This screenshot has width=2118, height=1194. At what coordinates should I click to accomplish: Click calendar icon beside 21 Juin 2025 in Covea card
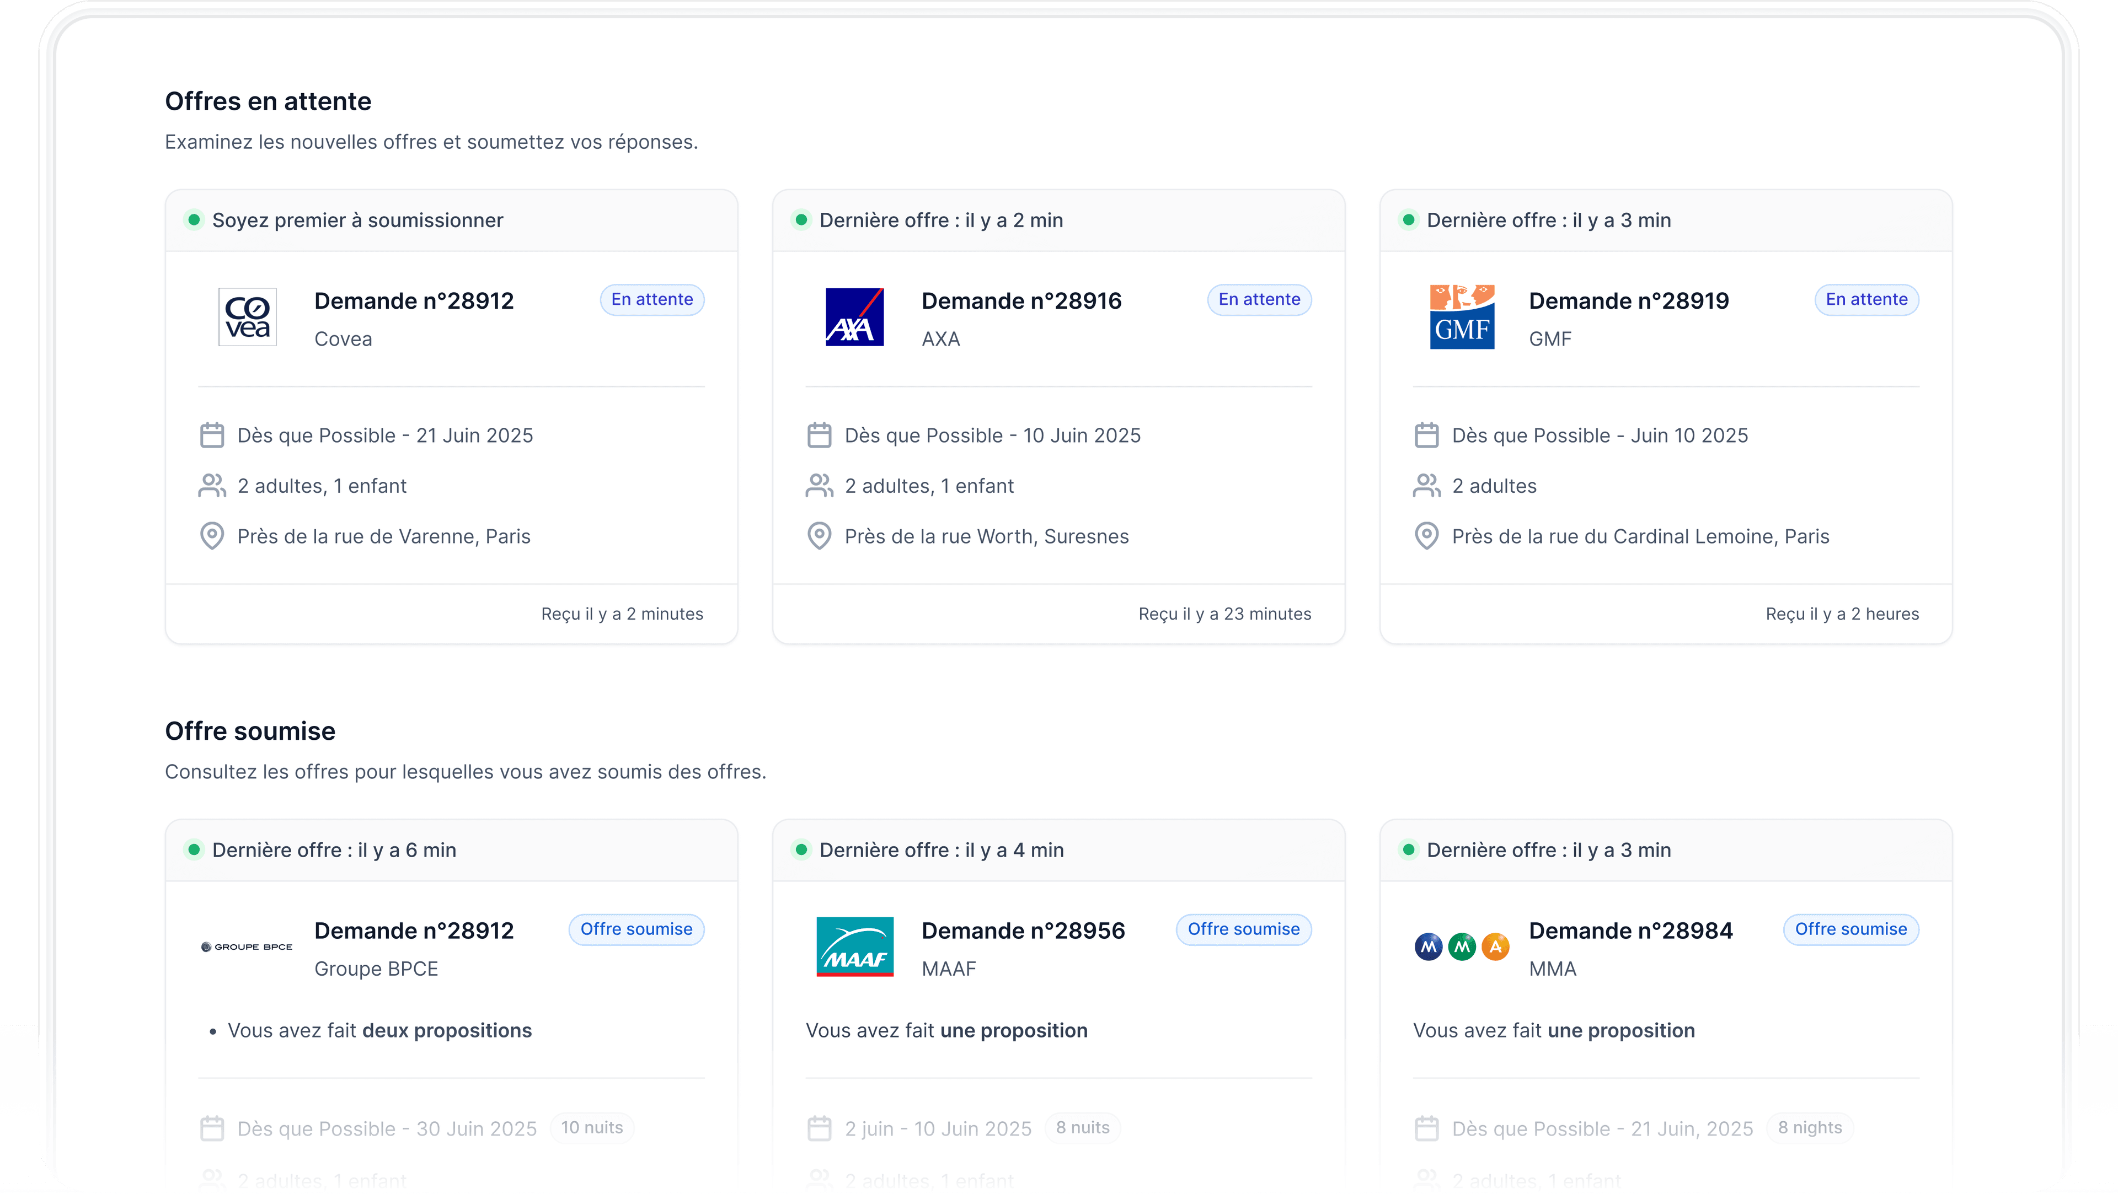(212, 435)
